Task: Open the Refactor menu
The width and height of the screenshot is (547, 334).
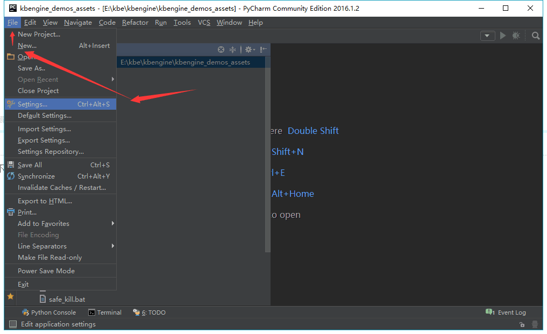Action: [135, 23]
